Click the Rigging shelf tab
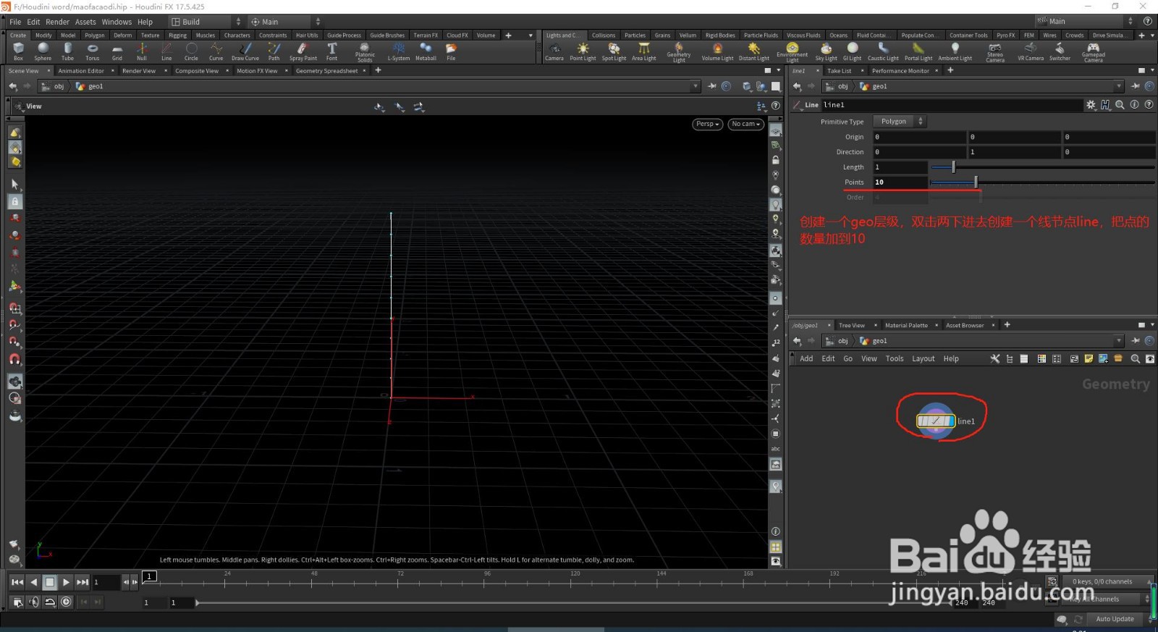 (x=177, y=35)
